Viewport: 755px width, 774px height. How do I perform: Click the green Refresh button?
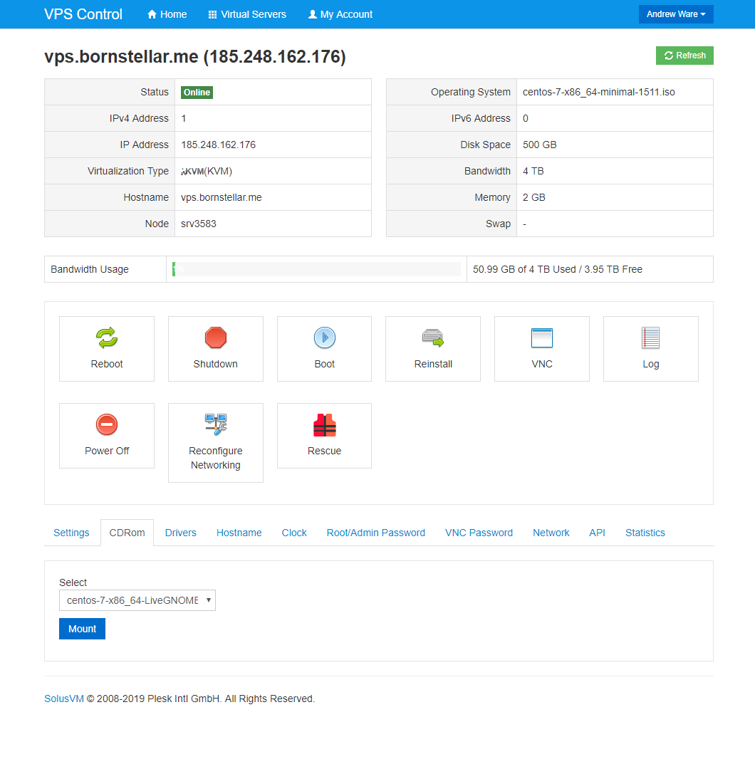point(684,56)
